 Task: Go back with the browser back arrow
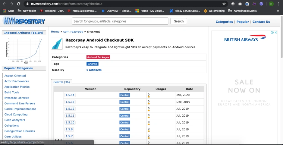5,4
